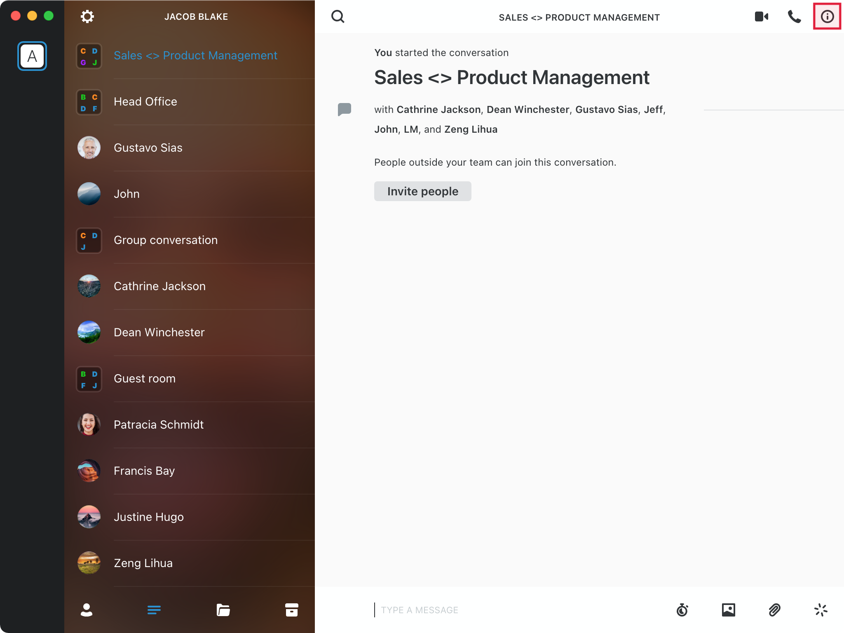The width and height of the screenshot is (844, 633).
Task: Click the large Sales <> Product Management heading
Action: point(512,77)
